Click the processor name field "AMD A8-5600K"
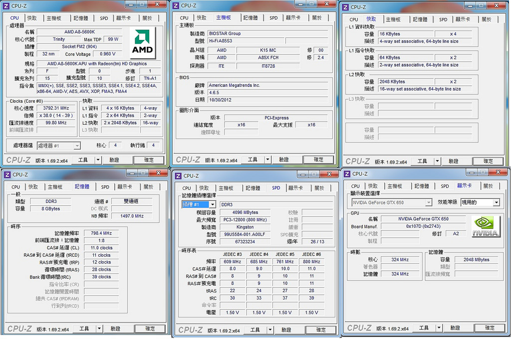This screenshot has width=511, height=339. click(x=79, y=32)
